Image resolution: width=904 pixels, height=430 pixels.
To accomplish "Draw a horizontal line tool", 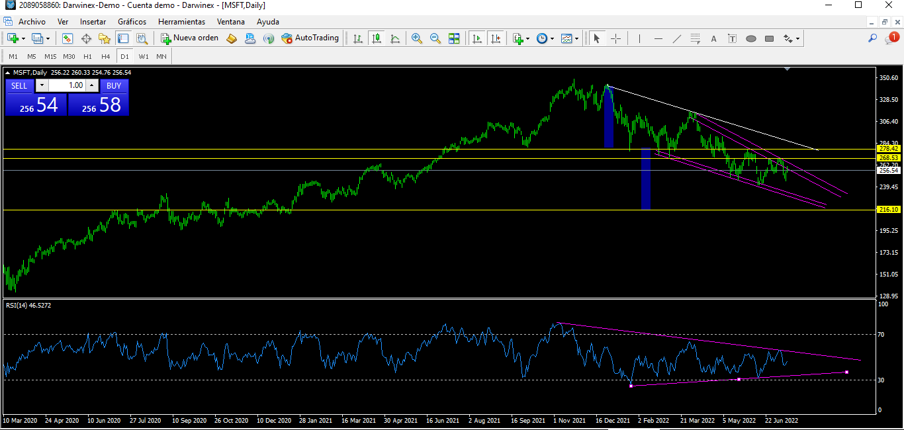I will point(658,38).
